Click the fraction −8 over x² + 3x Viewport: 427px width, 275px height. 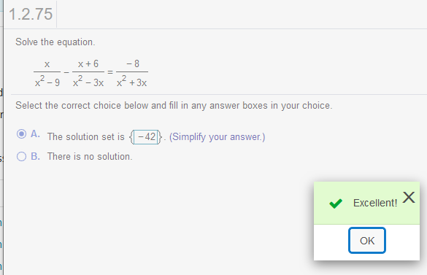click(x=132, y=73)
